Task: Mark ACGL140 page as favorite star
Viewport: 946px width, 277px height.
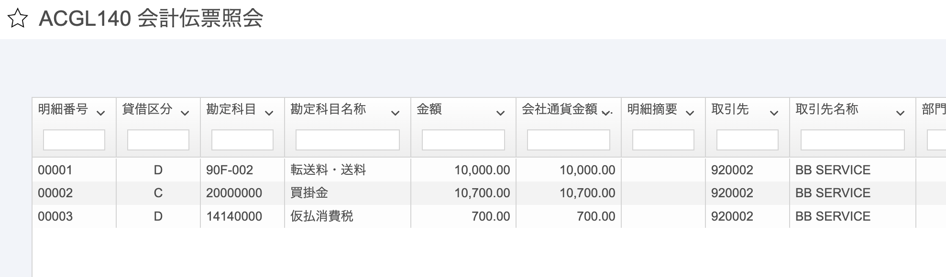Action: pos(18,19)
